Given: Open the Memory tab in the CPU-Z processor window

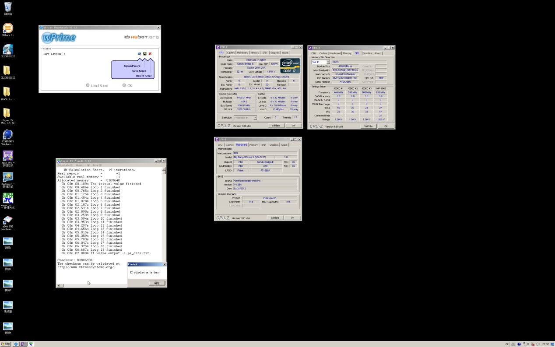Looking at the screenshot, I should (x=255, y=53).
